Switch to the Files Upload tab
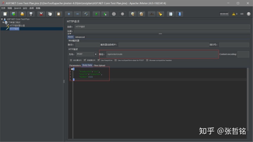253x142 pixels. coord(99,65)
